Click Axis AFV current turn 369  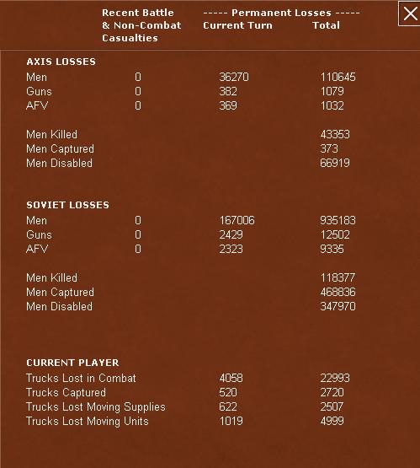[x=228, y=105]
